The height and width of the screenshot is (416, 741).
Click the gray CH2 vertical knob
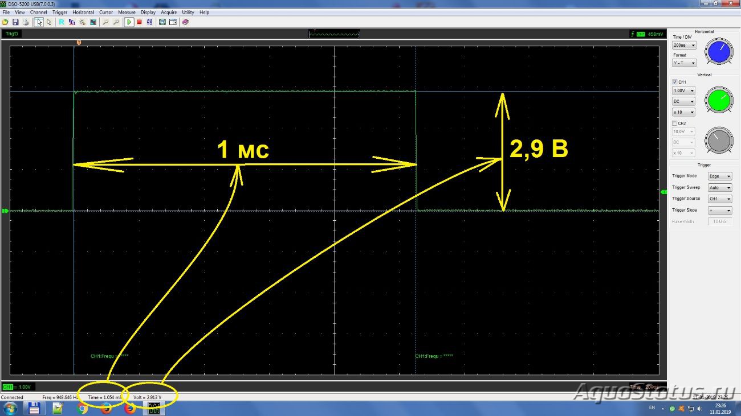[718, 140]
